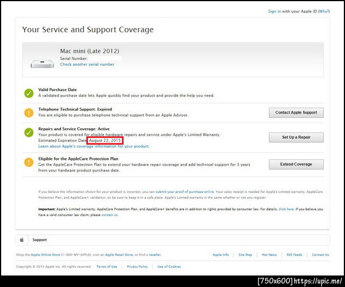Screen dimensions: 345x287
Task: Click Privacy Policy link
Action: pyautogui.click(x=137, y=266)
